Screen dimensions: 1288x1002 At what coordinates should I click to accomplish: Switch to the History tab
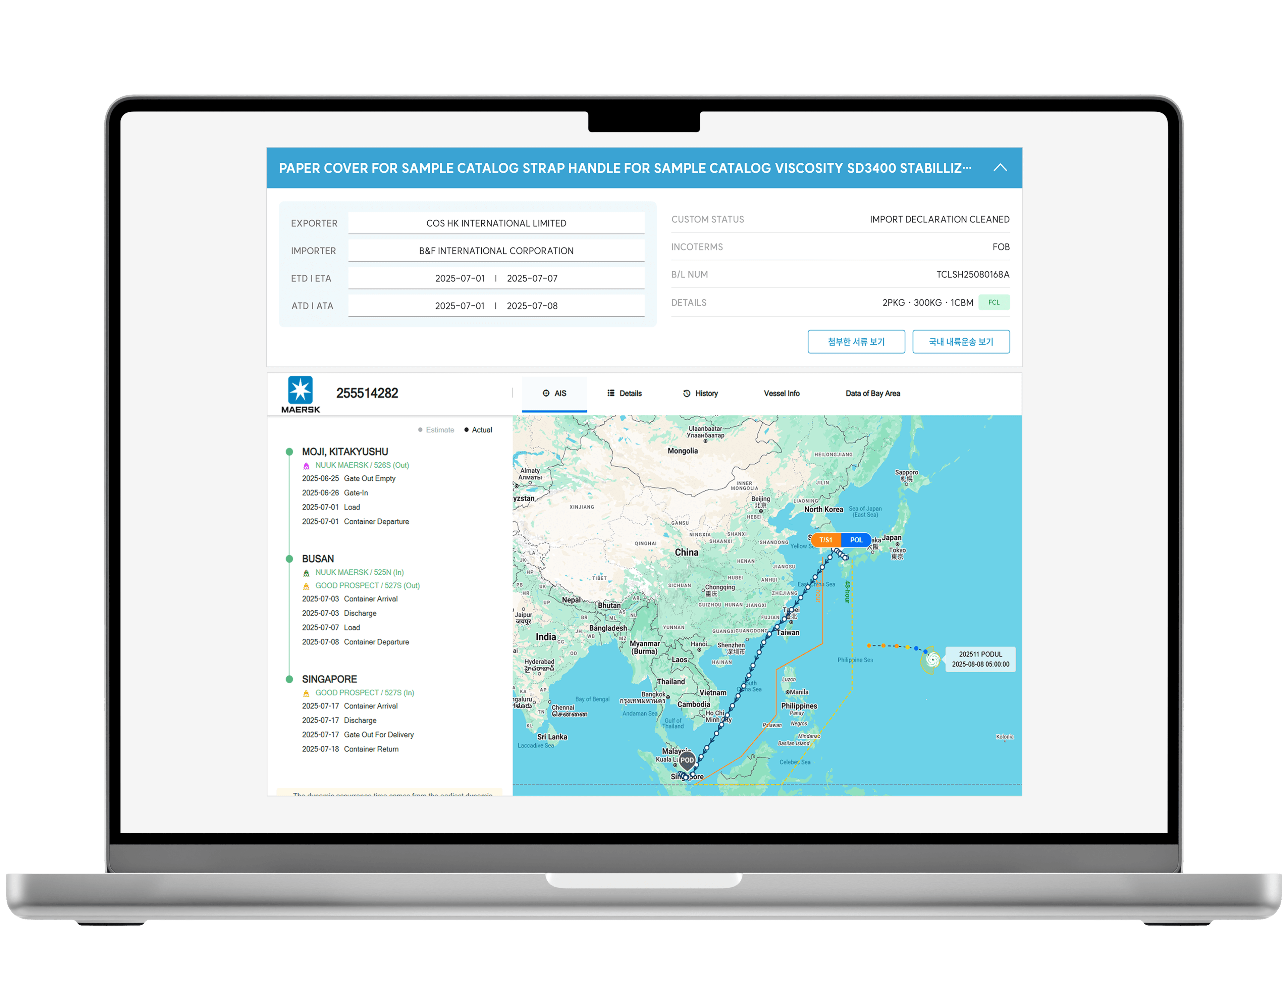(700, 393)
